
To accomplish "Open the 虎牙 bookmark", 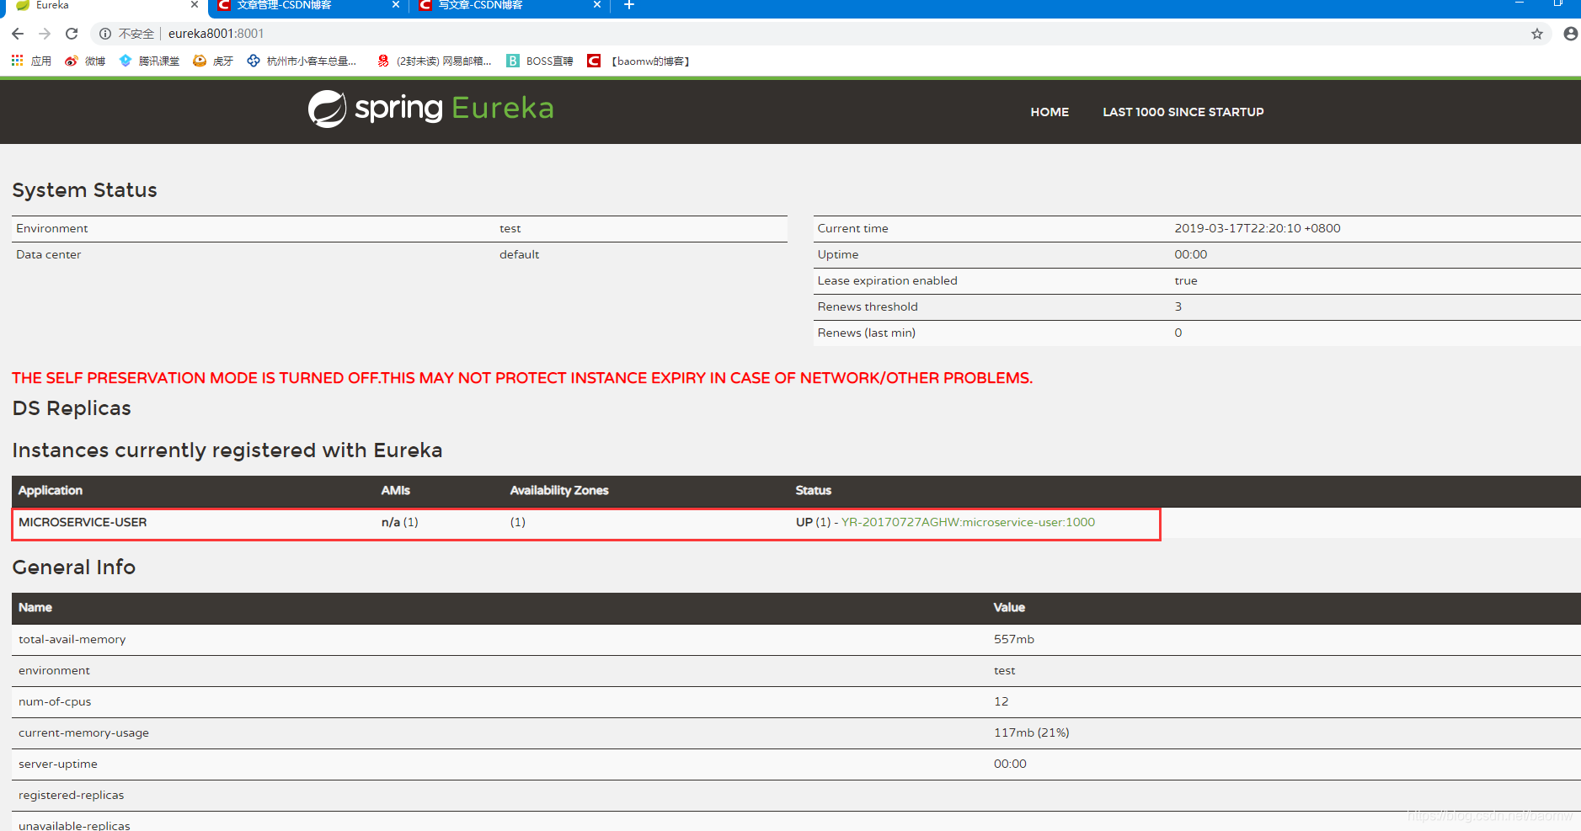I will [213, 61].
